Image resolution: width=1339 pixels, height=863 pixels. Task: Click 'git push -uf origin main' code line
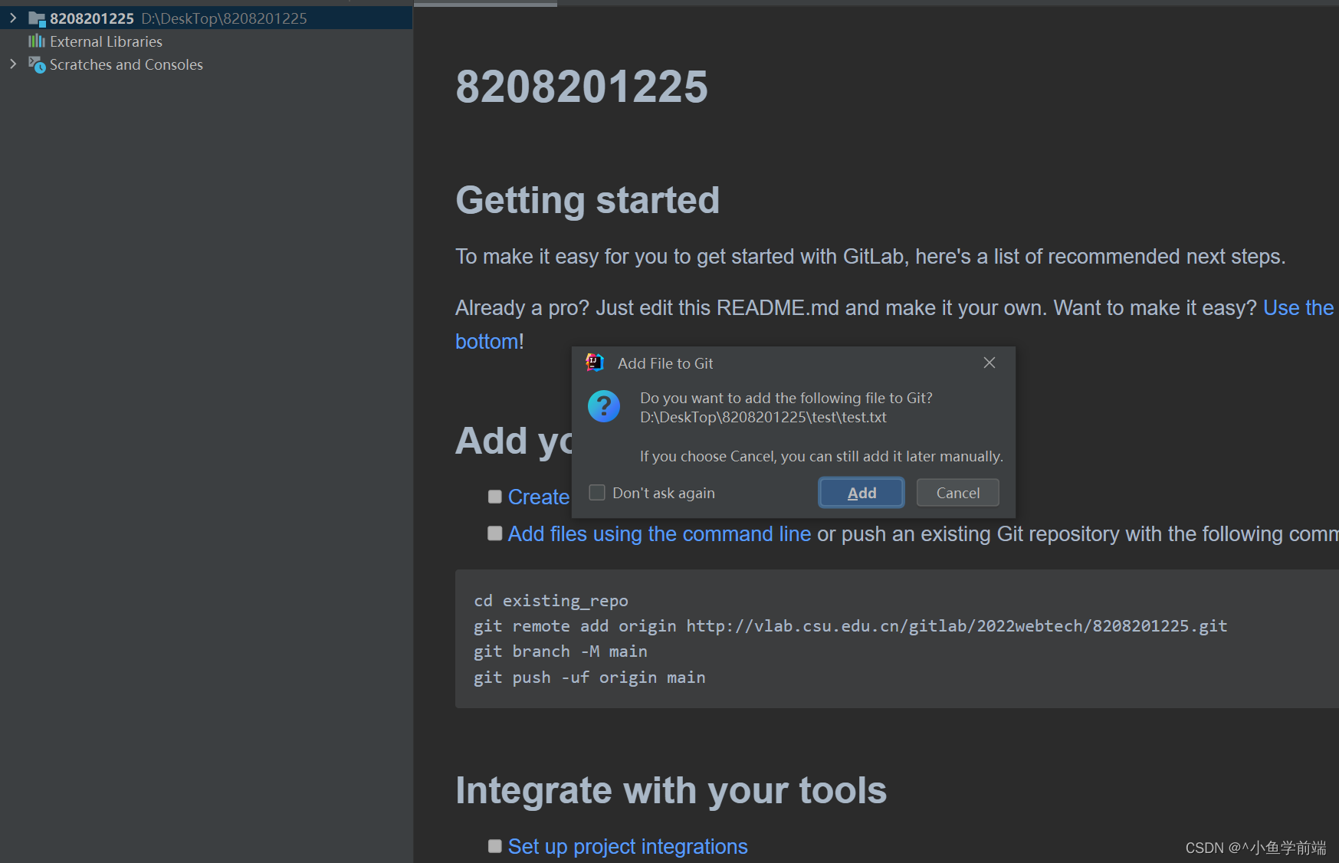pos(589,678)
